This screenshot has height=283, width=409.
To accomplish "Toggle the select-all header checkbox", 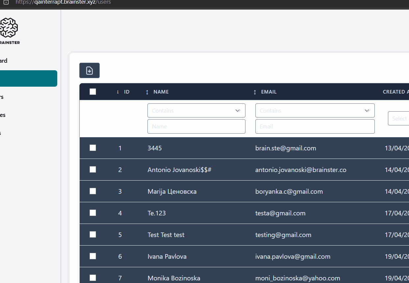I will point(93,92).
